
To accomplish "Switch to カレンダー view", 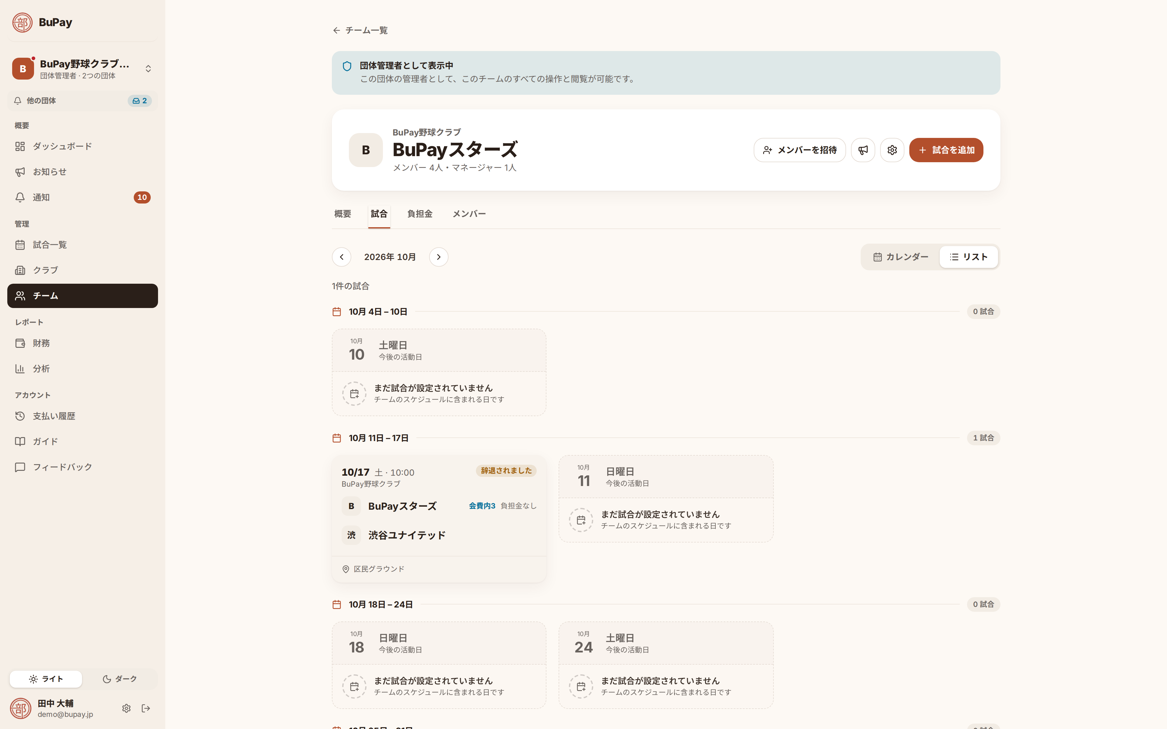I will point(900,257).
